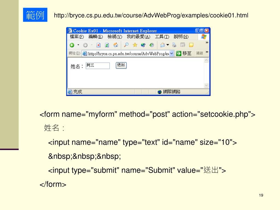Maximize the Cookie Ex01 browser window
280x210 pixels.
(202, 31)
